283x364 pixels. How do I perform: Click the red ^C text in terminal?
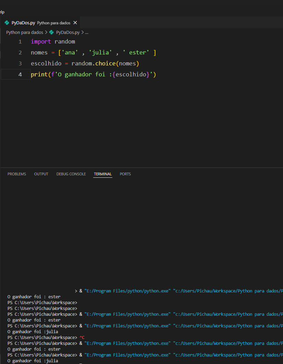click(82, 338)
